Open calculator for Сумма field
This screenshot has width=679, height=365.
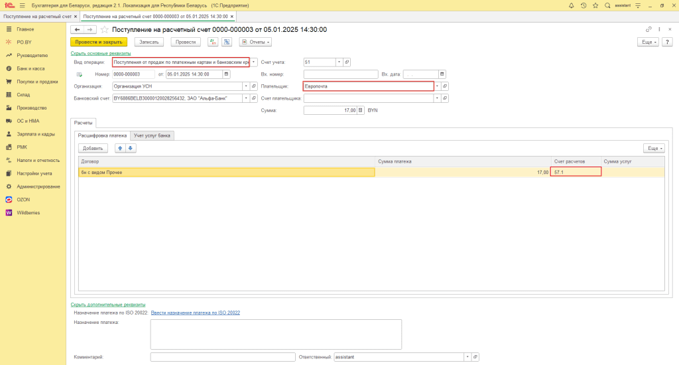pyautogui.click(x=361, y=110)
